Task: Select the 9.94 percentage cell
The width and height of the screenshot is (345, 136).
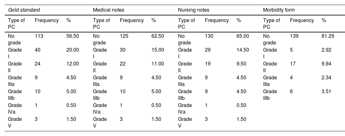Action: tap(326, 64)
